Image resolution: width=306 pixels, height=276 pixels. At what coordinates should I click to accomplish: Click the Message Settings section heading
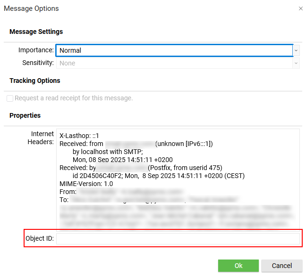click(x=36, y=32)
